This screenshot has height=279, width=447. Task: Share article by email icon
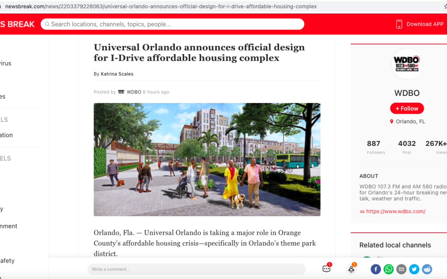pyautogui.click(x=401, y=269)
